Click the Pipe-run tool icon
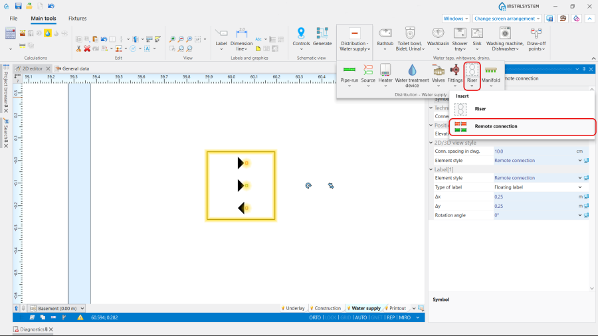The width and height of the screenshot is (598, 336). coord(349,72)
